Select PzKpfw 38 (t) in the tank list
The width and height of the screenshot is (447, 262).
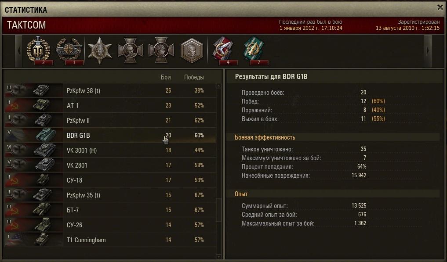(x=110, y=90)
